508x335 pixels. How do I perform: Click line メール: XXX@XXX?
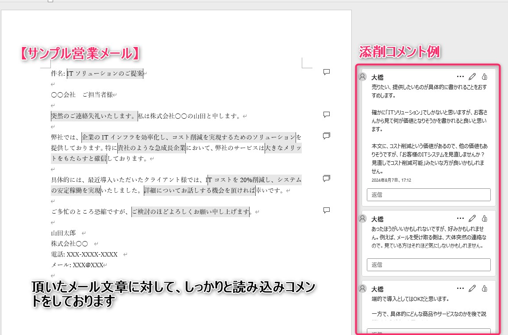pos(77,265)
